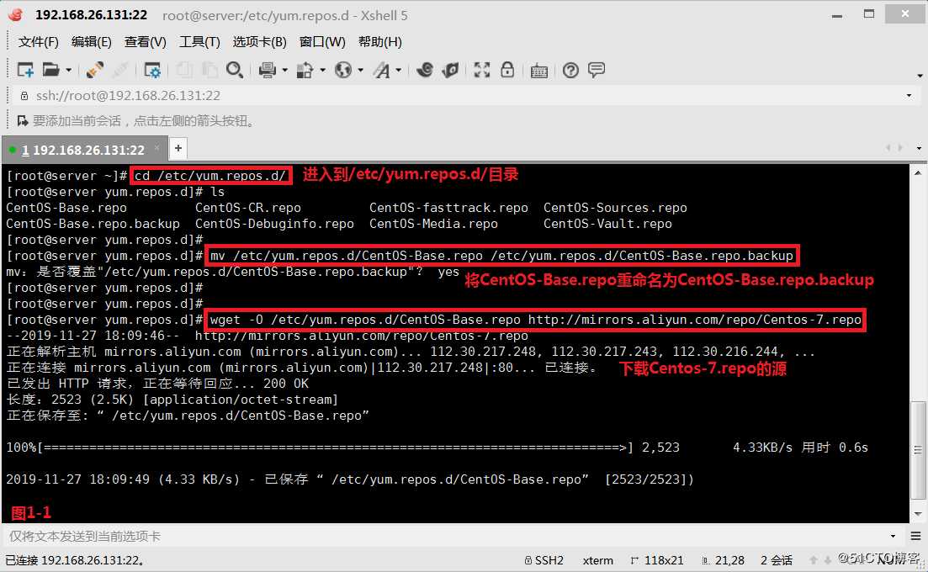The height and width of the screenshot is (572, 928).
Task: Click the terminal scrollbar up arrow
Action: pos(918,173)
